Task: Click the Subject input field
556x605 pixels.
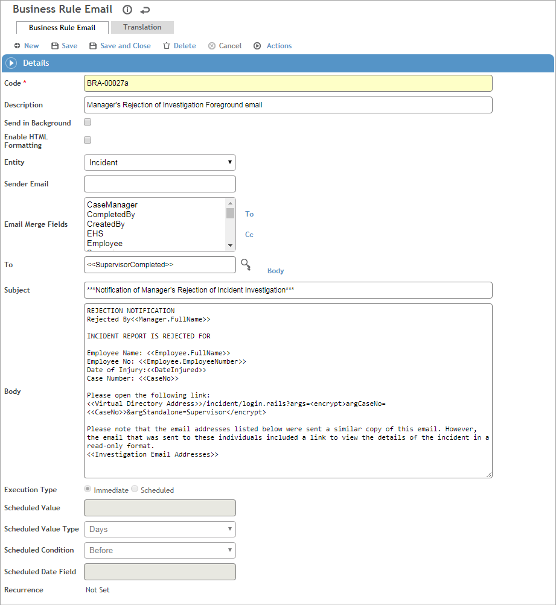Action: pyautogui.click(x=288, y=290)
